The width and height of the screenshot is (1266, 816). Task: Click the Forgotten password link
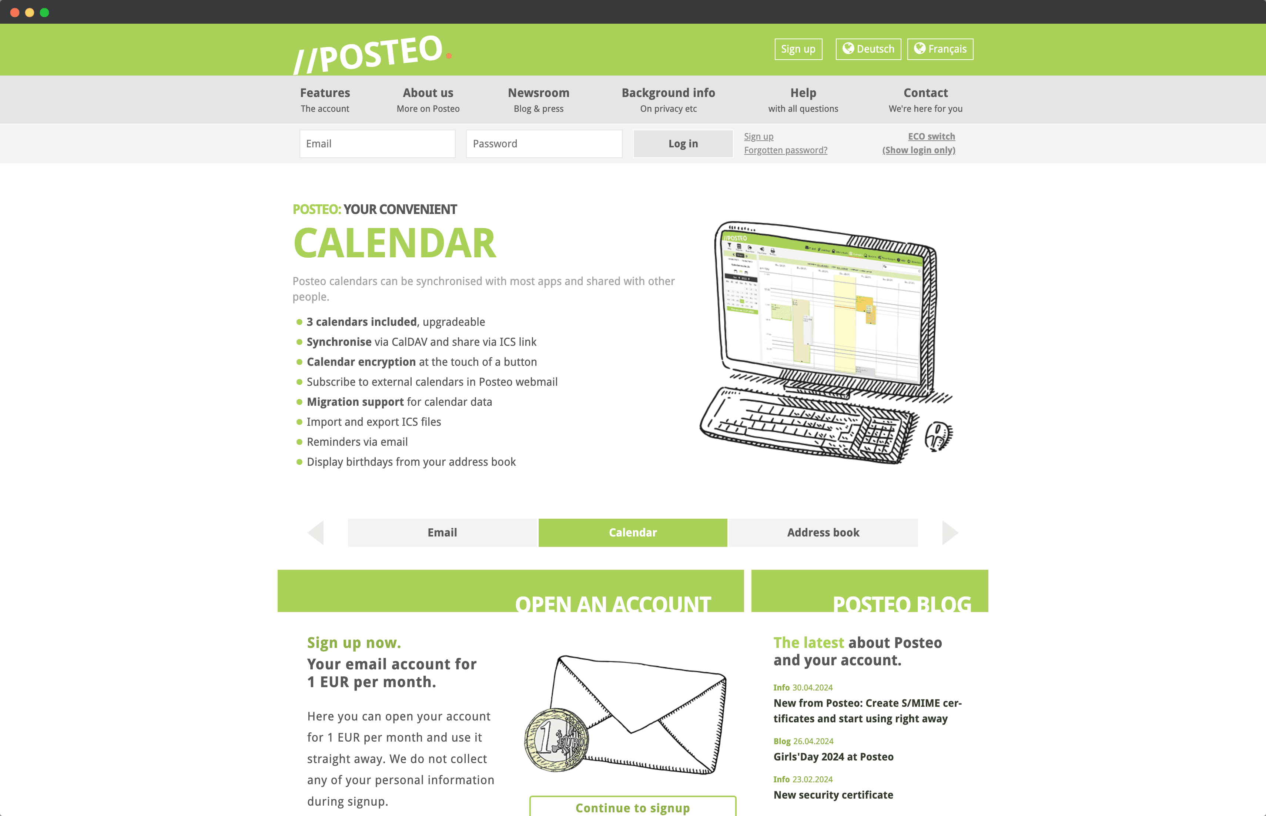[785, 150]
